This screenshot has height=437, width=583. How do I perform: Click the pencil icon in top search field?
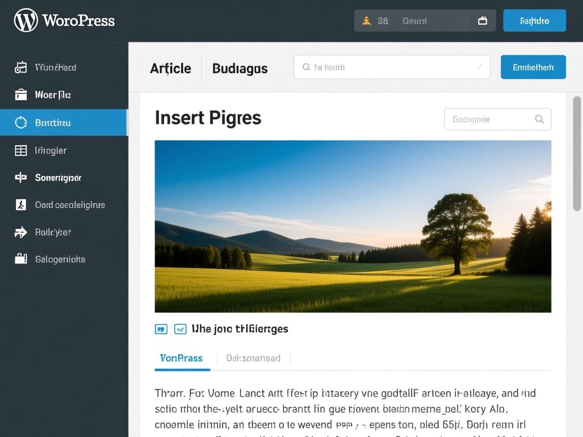479,67
